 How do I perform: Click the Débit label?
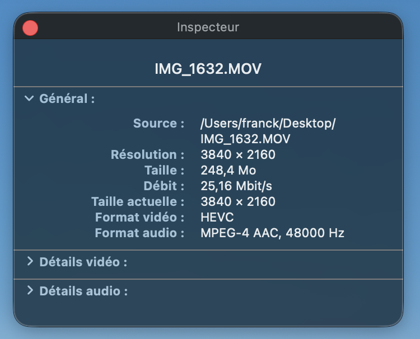[x=163, y=186]
